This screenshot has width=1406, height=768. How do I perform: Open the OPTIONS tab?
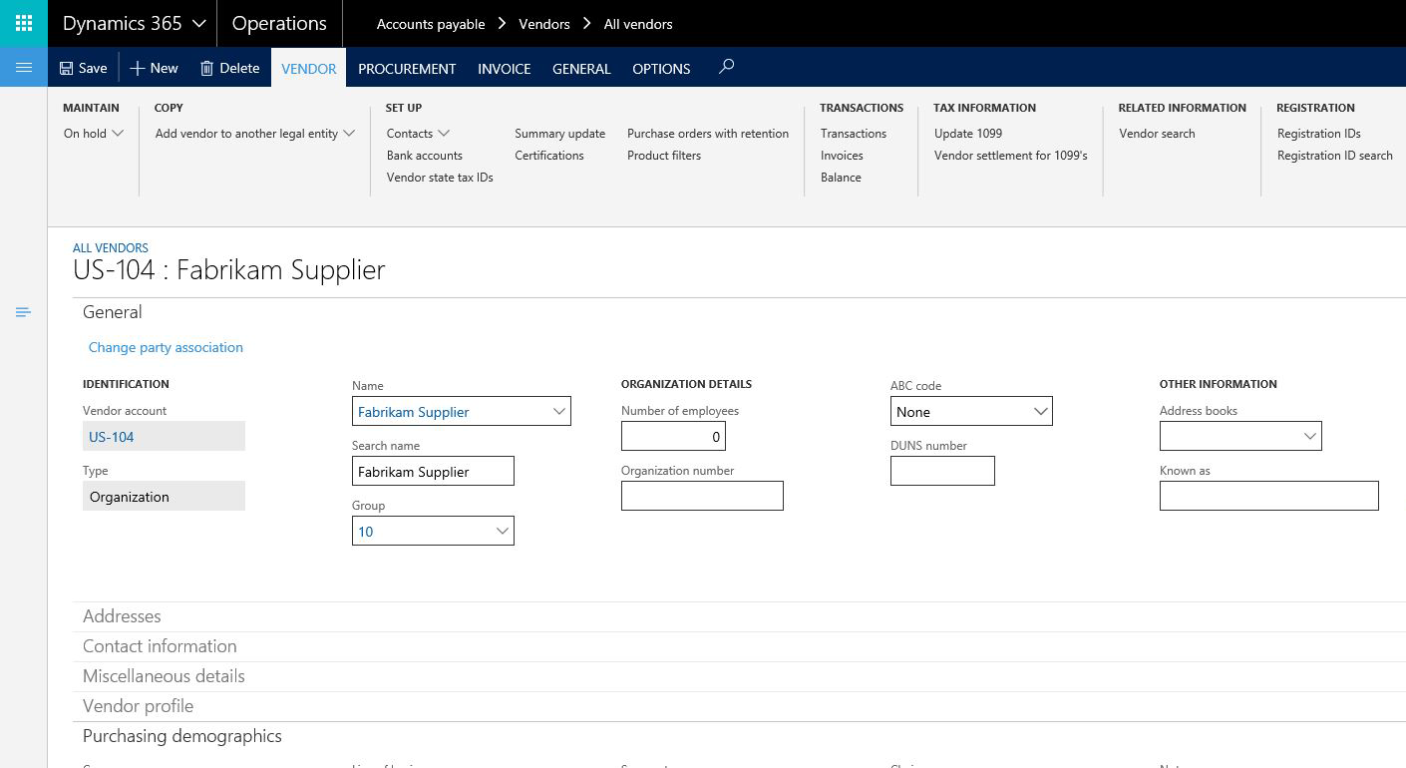(661, 68)
